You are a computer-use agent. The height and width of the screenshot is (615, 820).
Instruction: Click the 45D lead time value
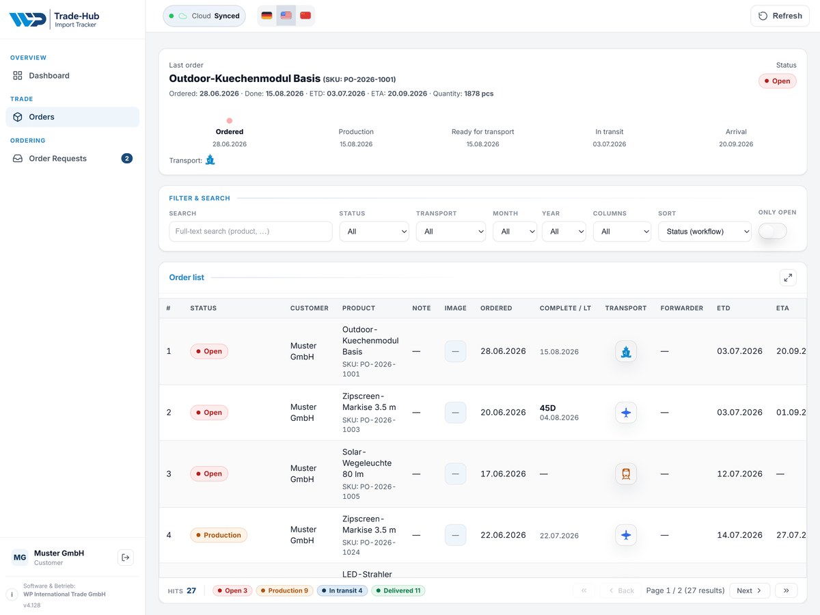tap(548, 408)
